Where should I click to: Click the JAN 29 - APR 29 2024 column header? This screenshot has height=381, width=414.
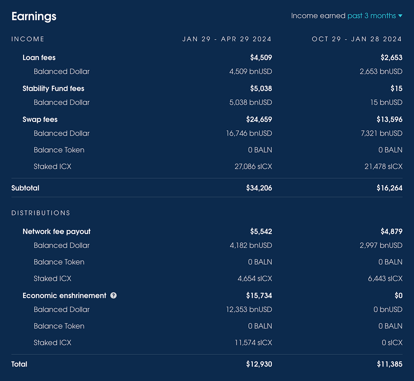[227, 39]
